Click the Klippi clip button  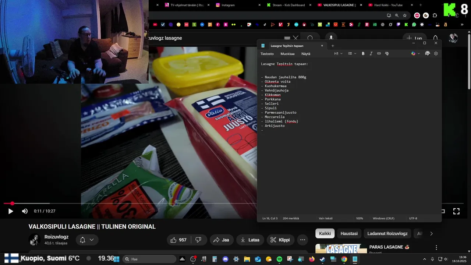tap(280, 240)
